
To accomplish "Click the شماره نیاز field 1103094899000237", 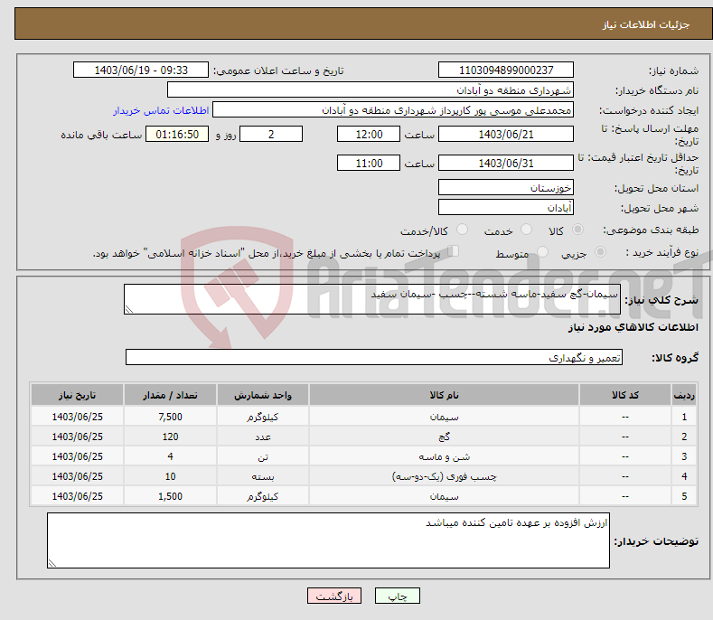I will tap(506, 70).
